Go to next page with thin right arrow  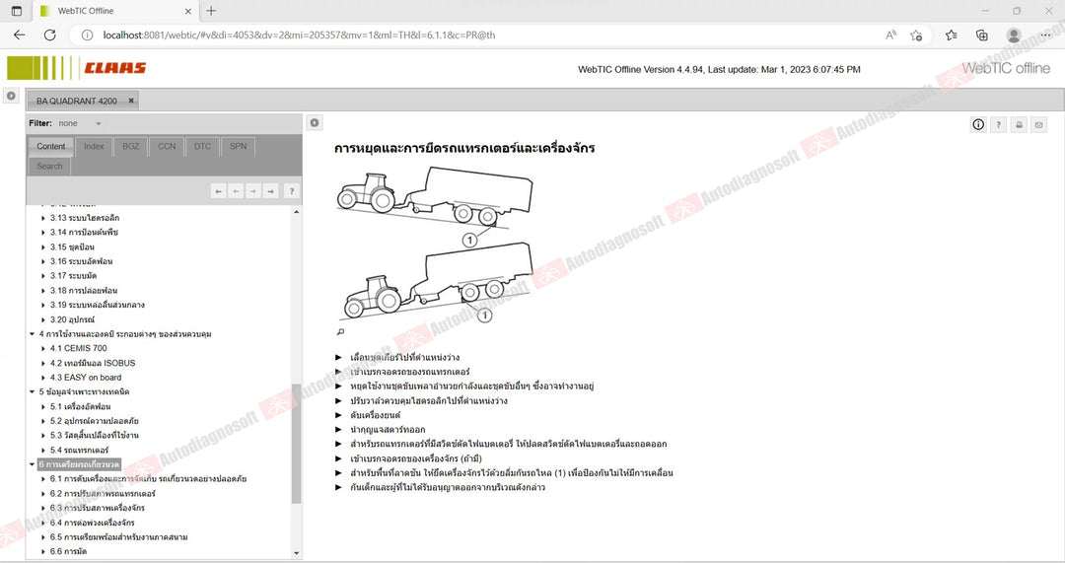pos(252,191)
